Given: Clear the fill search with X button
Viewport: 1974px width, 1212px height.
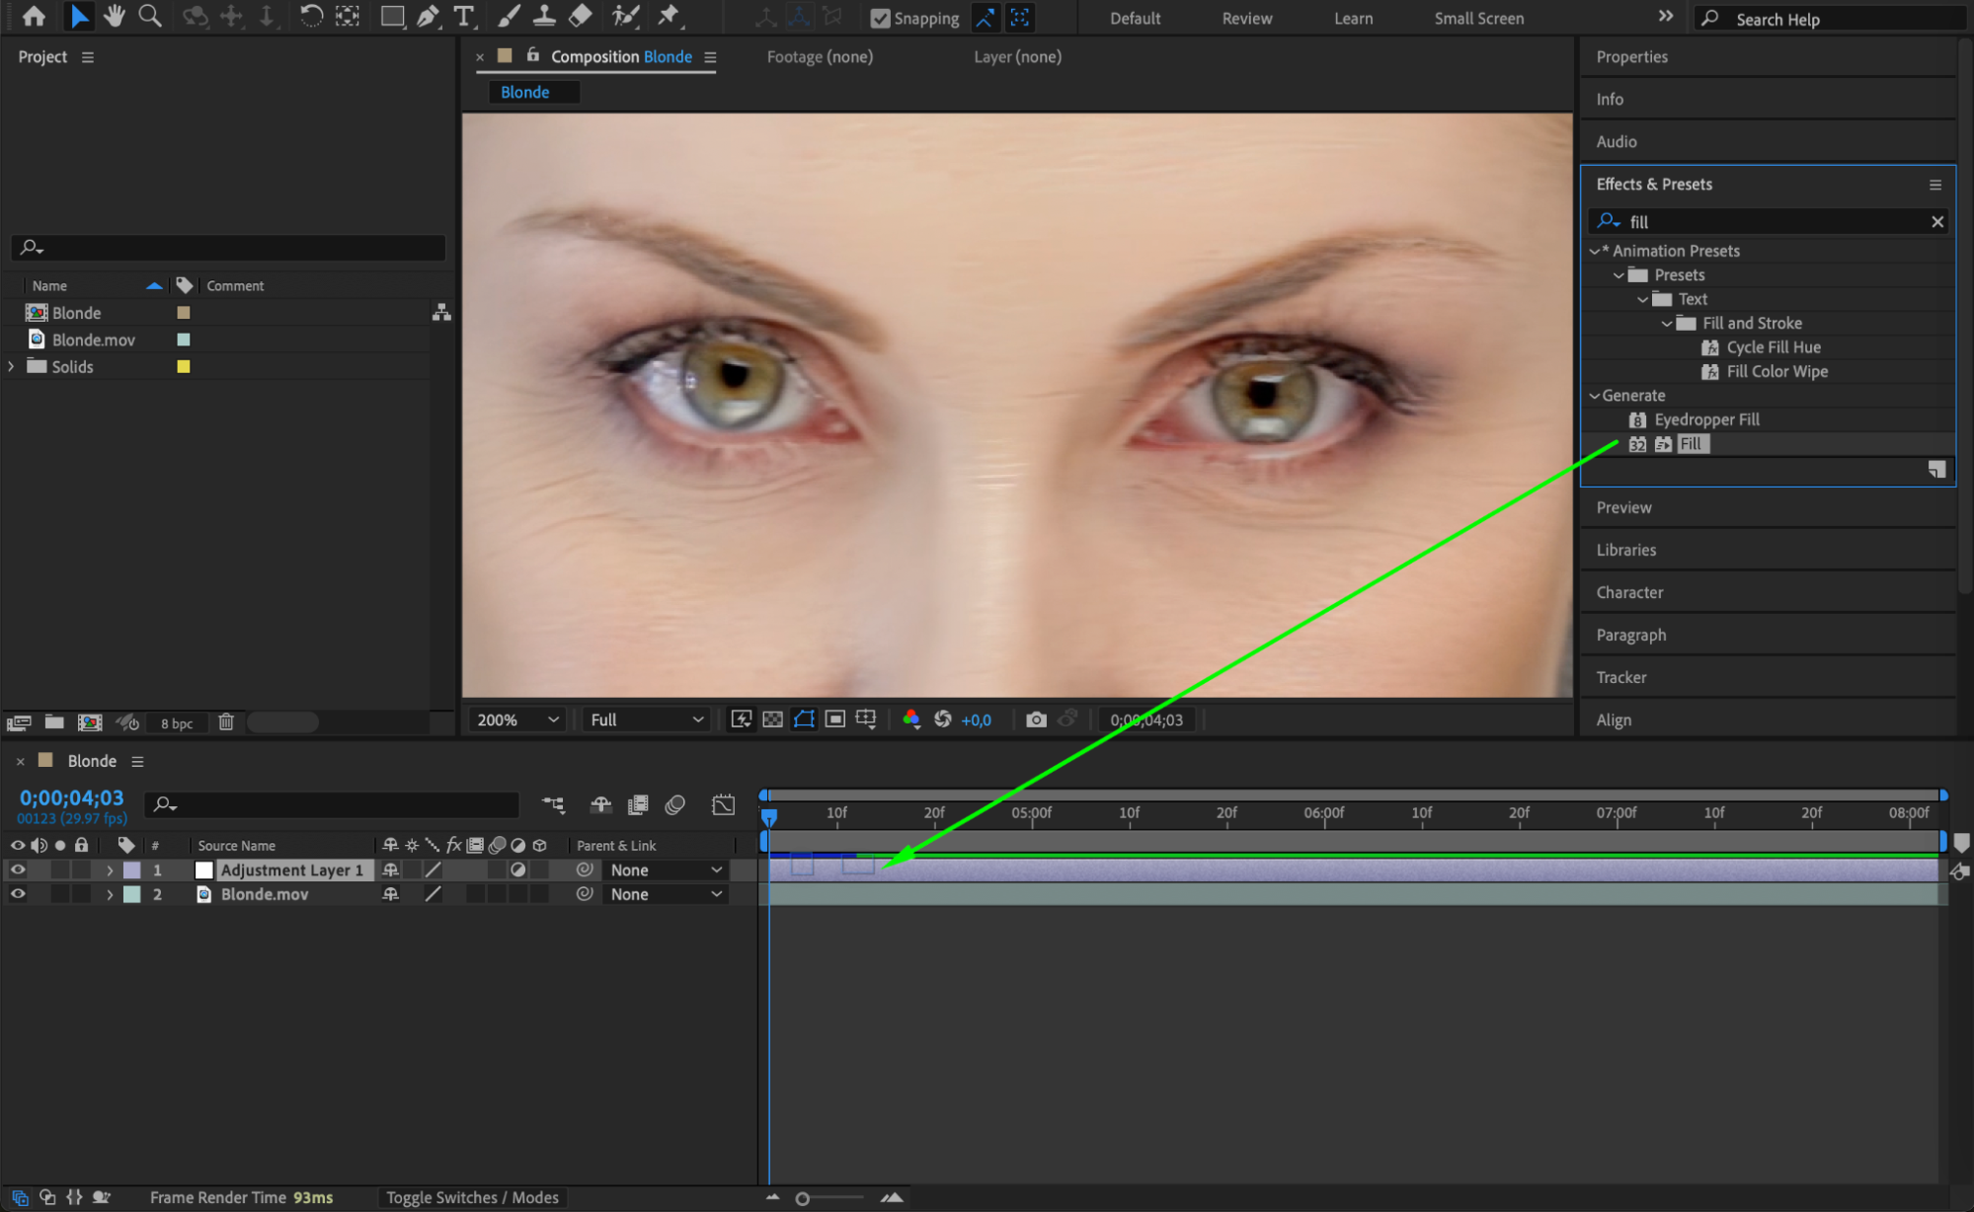Looking at the screenshot, I should pos(1936,222).
